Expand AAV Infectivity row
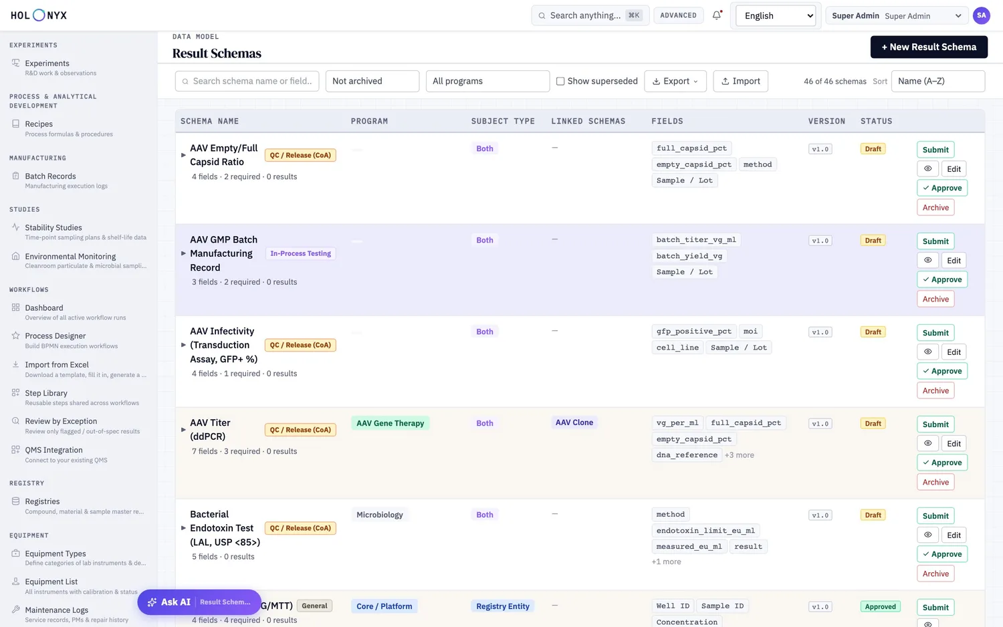 point(184,345)
